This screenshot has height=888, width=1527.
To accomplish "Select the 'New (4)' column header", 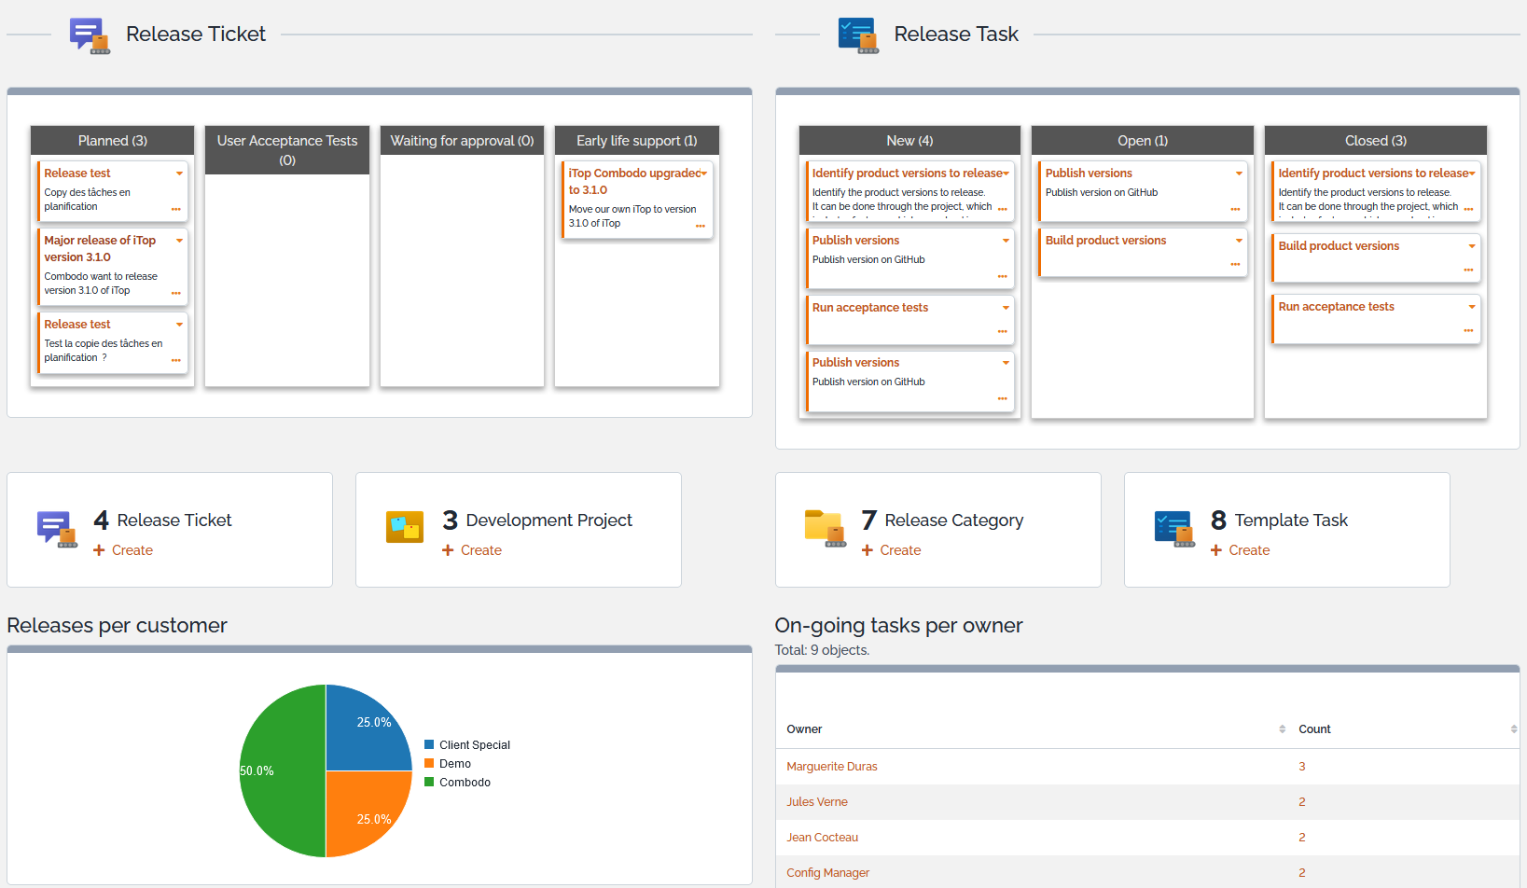I will point(909,140).
